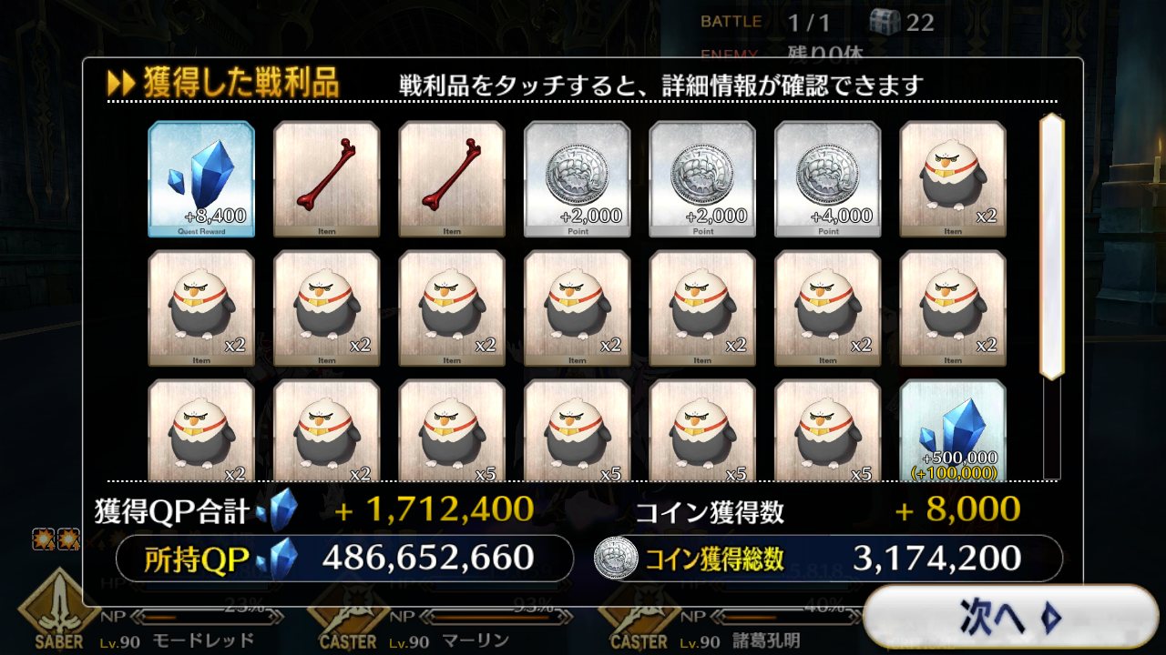Tap the +4,000 silver coin point reward
The width and height of the screenshot is (1166, 655).
(x=827, y=179)
